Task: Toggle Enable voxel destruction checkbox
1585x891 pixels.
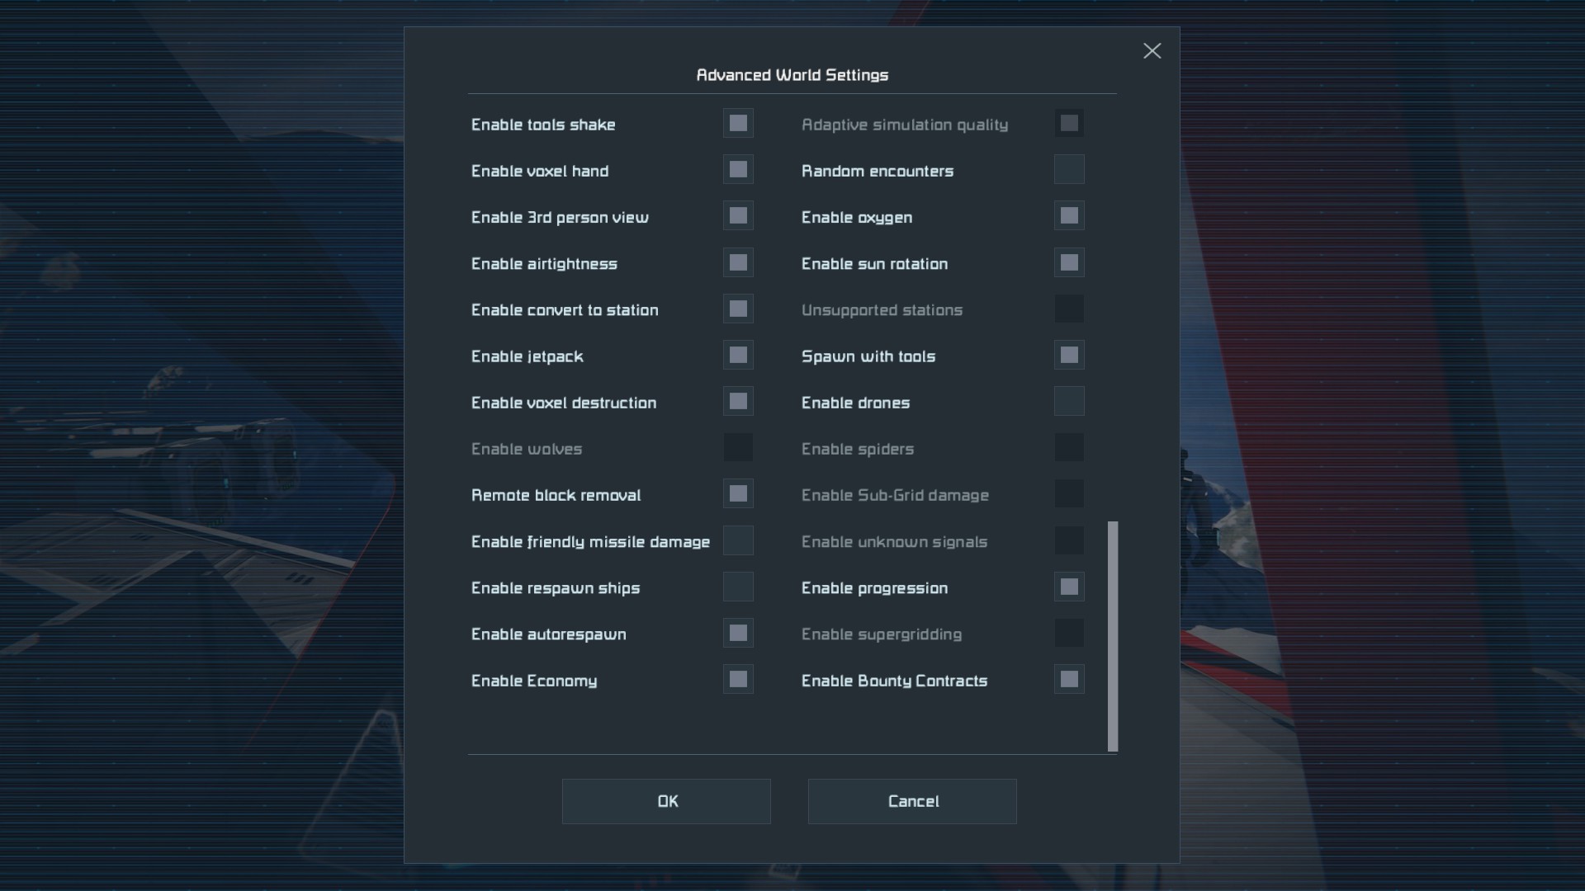Action: click(x=738, y=402)
